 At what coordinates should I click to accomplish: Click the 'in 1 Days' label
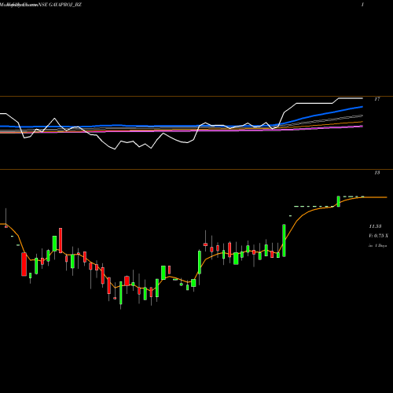point(377,246)
